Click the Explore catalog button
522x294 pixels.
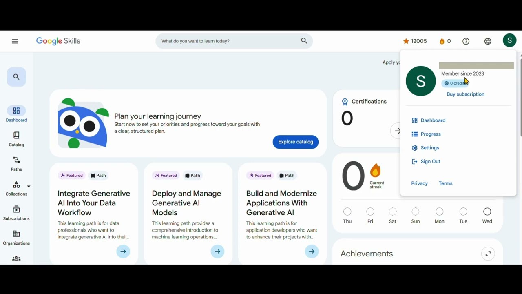click(x=296, y=142)
